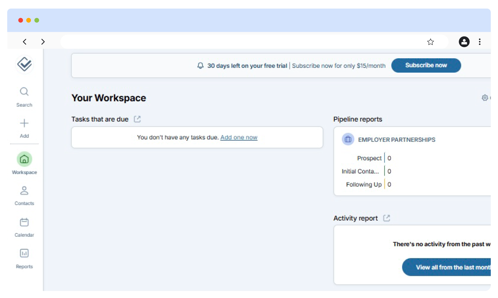Go forward with browser forward arrow
This screenshot has width=498, height=298.
pyautogui.click(x=43, y=42)
